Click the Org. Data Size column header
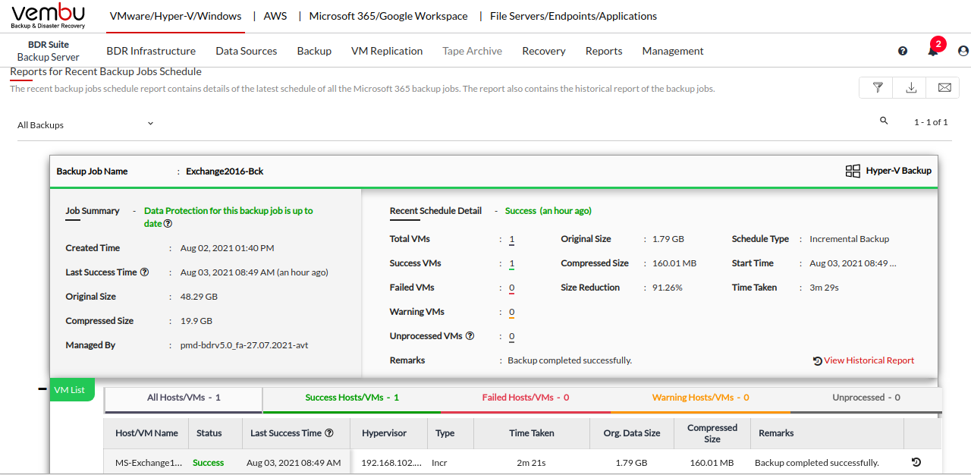Viewport: 971px width, 475px height. point(631,433)
